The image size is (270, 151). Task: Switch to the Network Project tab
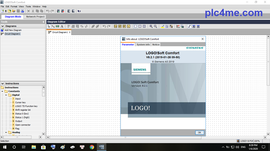(x=35, y=17)
